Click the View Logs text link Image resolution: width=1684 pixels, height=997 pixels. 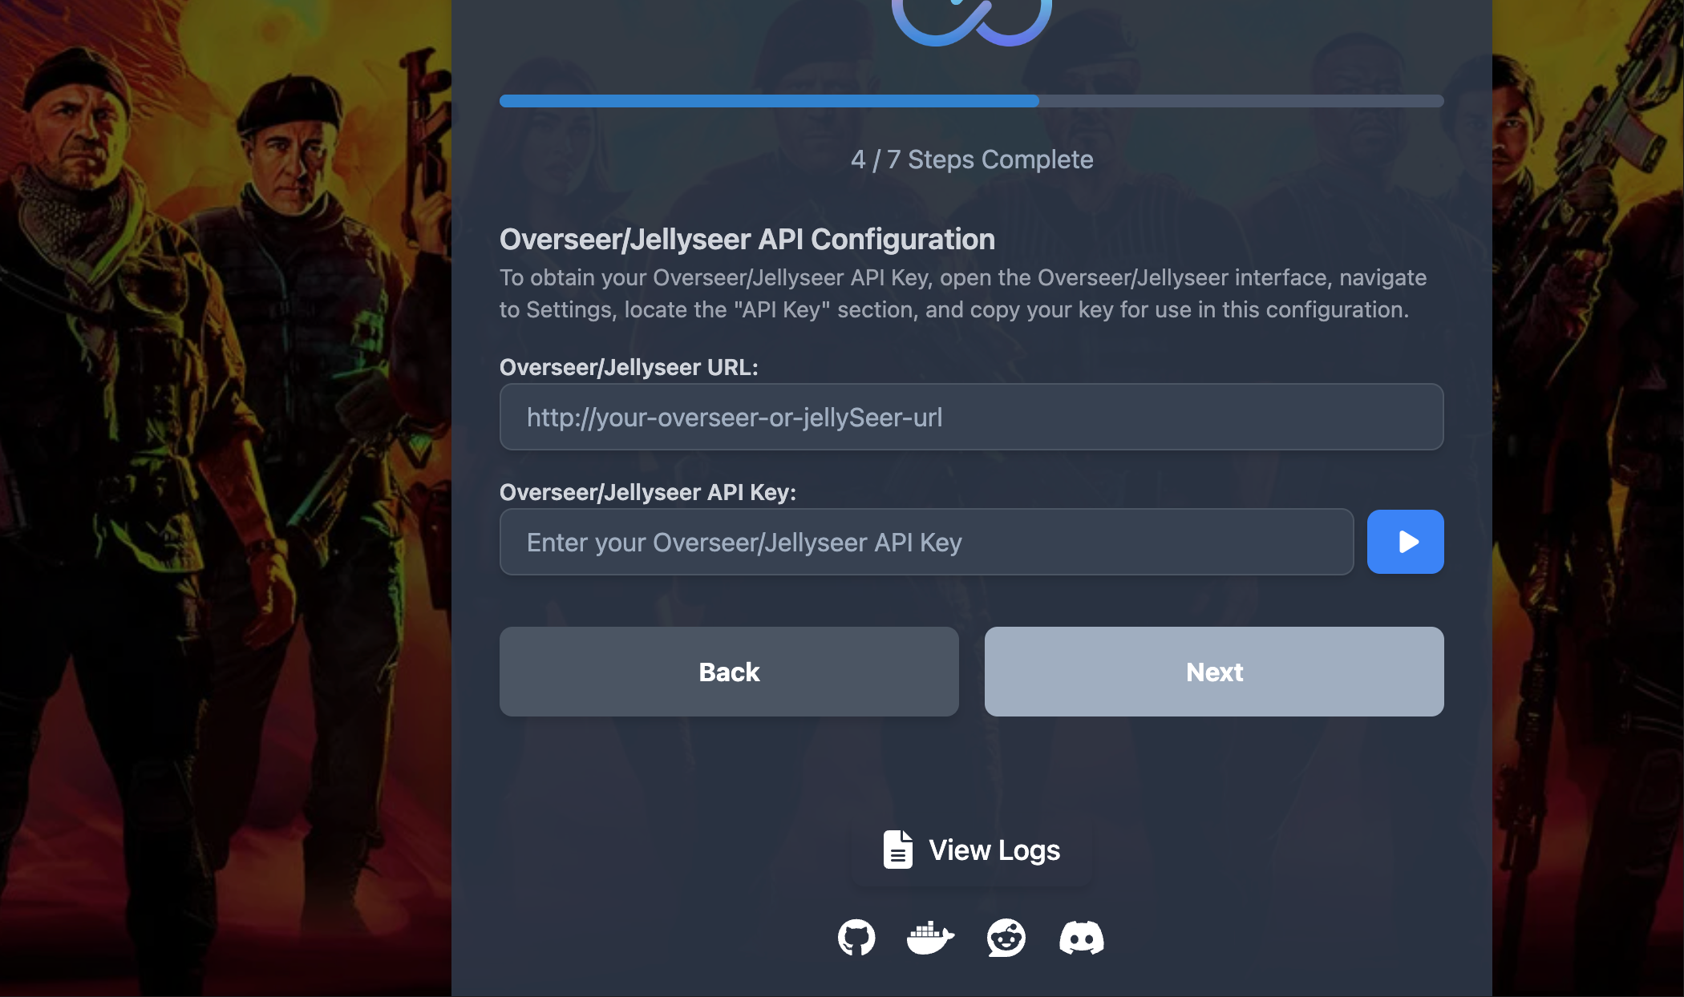click(x=994, y=850)
